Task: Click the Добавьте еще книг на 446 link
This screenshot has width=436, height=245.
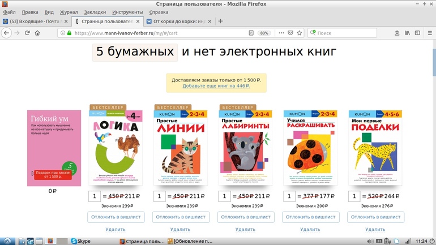Action: (216, 86)
